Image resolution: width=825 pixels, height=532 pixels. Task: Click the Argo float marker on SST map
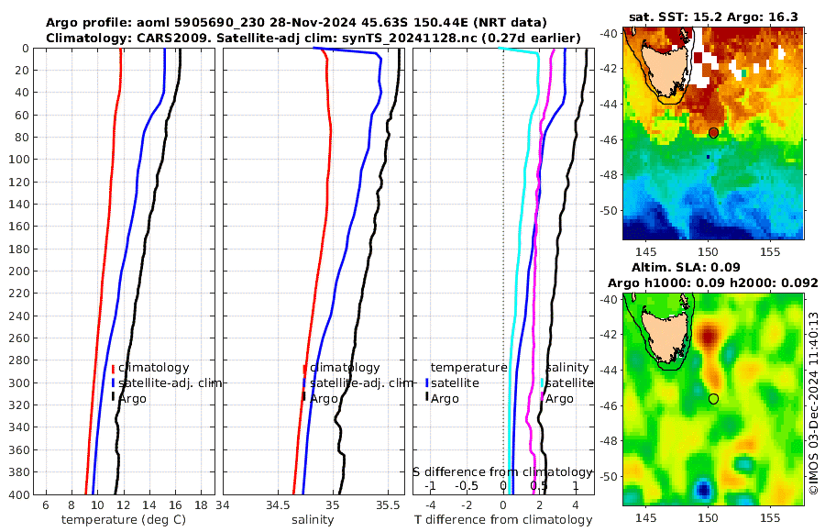(713, 133)
